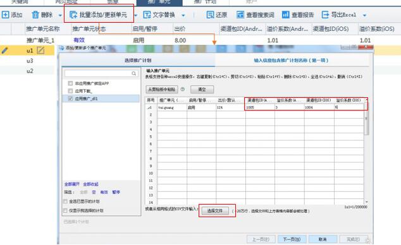Switch to the 选择推广计划 tab
The width and height of the screenshot is (401, 245).
138,61
